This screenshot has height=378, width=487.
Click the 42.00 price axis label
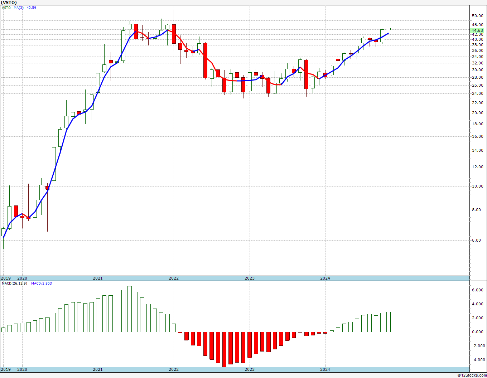(x=478, y=35)
